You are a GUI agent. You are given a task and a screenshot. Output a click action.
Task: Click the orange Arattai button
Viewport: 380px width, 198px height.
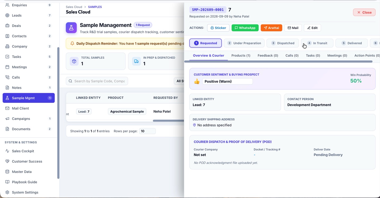(x=271, y=28)
